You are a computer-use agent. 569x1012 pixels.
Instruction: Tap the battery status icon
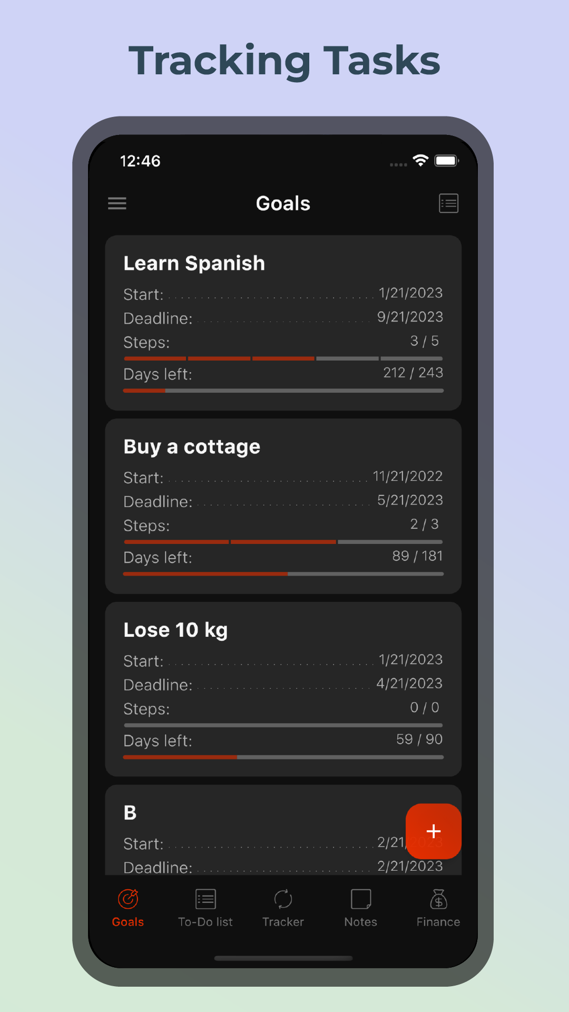[x=447, y=161]
